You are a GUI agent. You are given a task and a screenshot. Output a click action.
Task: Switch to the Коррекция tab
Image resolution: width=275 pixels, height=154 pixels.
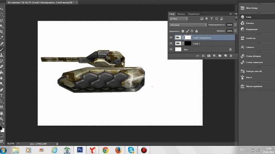coord(194,14)
